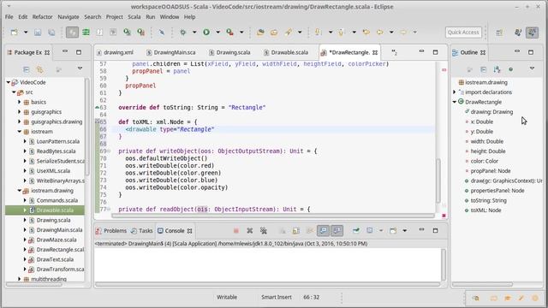Viewport: 548px width, 308px height.
Task: Open the File menu
Action: coord(9,17)
